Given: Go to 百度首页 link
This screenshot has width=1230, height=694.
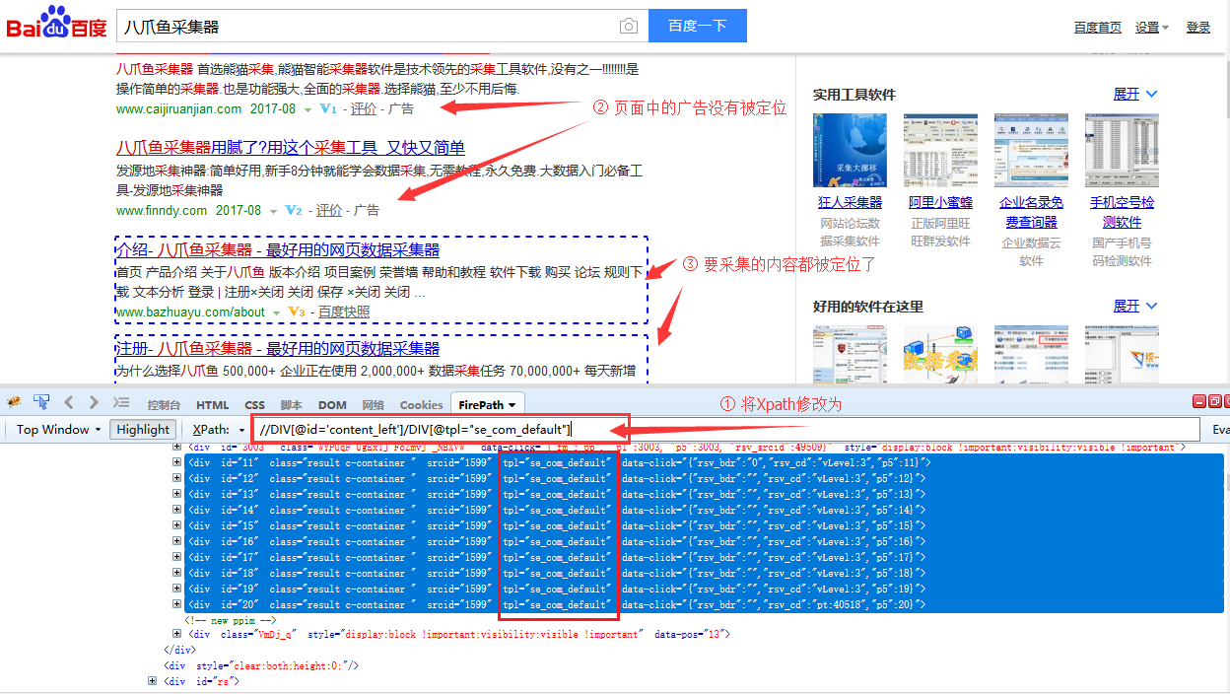Looking at the screenshot, I should tap(1097, 28).
